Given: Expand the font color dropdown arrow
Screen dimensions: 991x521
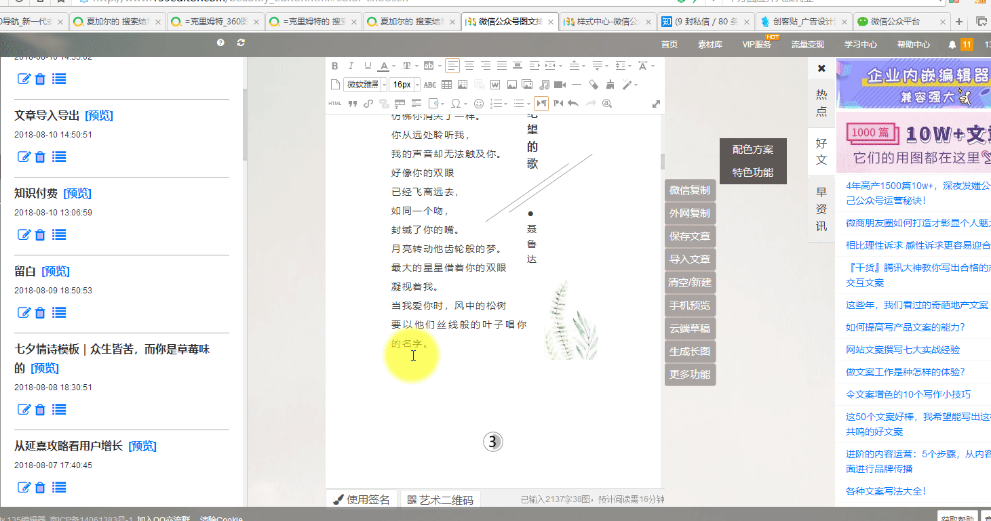Looking at the screenshot, I should click(x=393, y=66).
